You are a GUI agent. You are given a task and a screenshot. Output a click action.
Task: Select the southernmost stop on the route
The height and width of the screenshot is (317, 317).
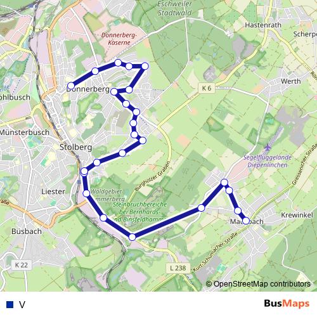[x=132, y=237]
